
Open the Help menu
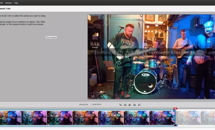[x=16, y=3]
